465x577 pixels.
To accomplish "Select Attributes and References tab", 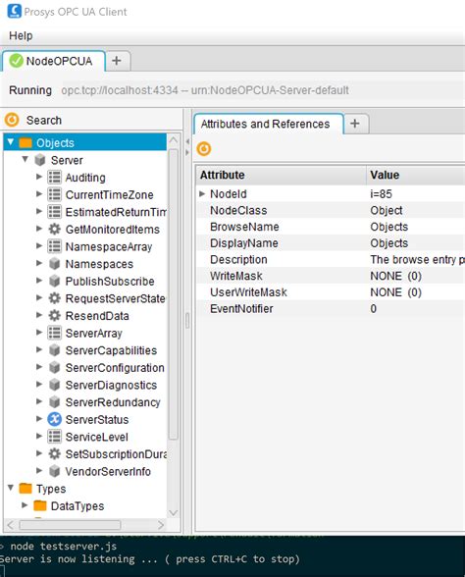I will pos(268,124).
